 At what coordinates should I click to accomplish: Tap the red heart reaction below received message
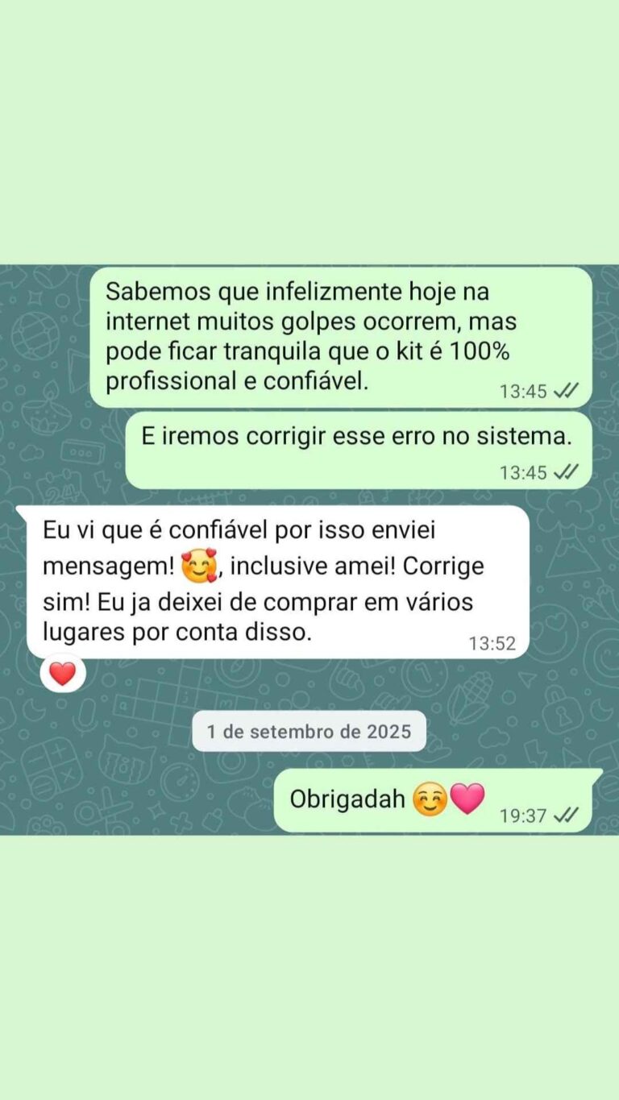point(63,673)
